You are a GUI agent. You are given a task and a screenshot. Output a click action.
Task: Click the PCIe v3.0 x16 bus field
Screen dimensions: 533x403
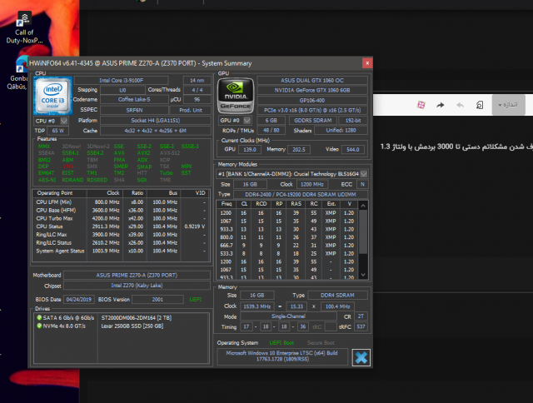coord(312,110)
